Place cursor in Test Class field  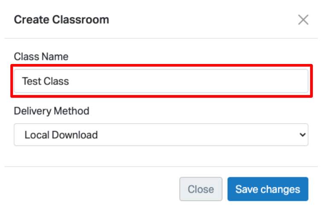(161, 81)
